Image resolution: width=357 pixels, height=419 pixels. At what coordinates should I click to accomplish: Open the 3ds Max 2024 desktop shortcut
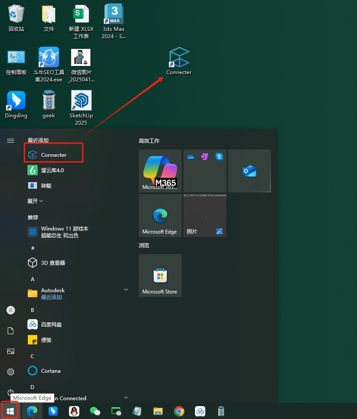point(114,21)
